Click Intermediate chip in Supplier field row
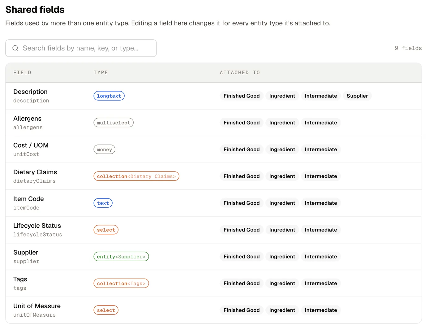Image resolution: width=433 pixels, height=329 pixels. [x=321, y=257]
